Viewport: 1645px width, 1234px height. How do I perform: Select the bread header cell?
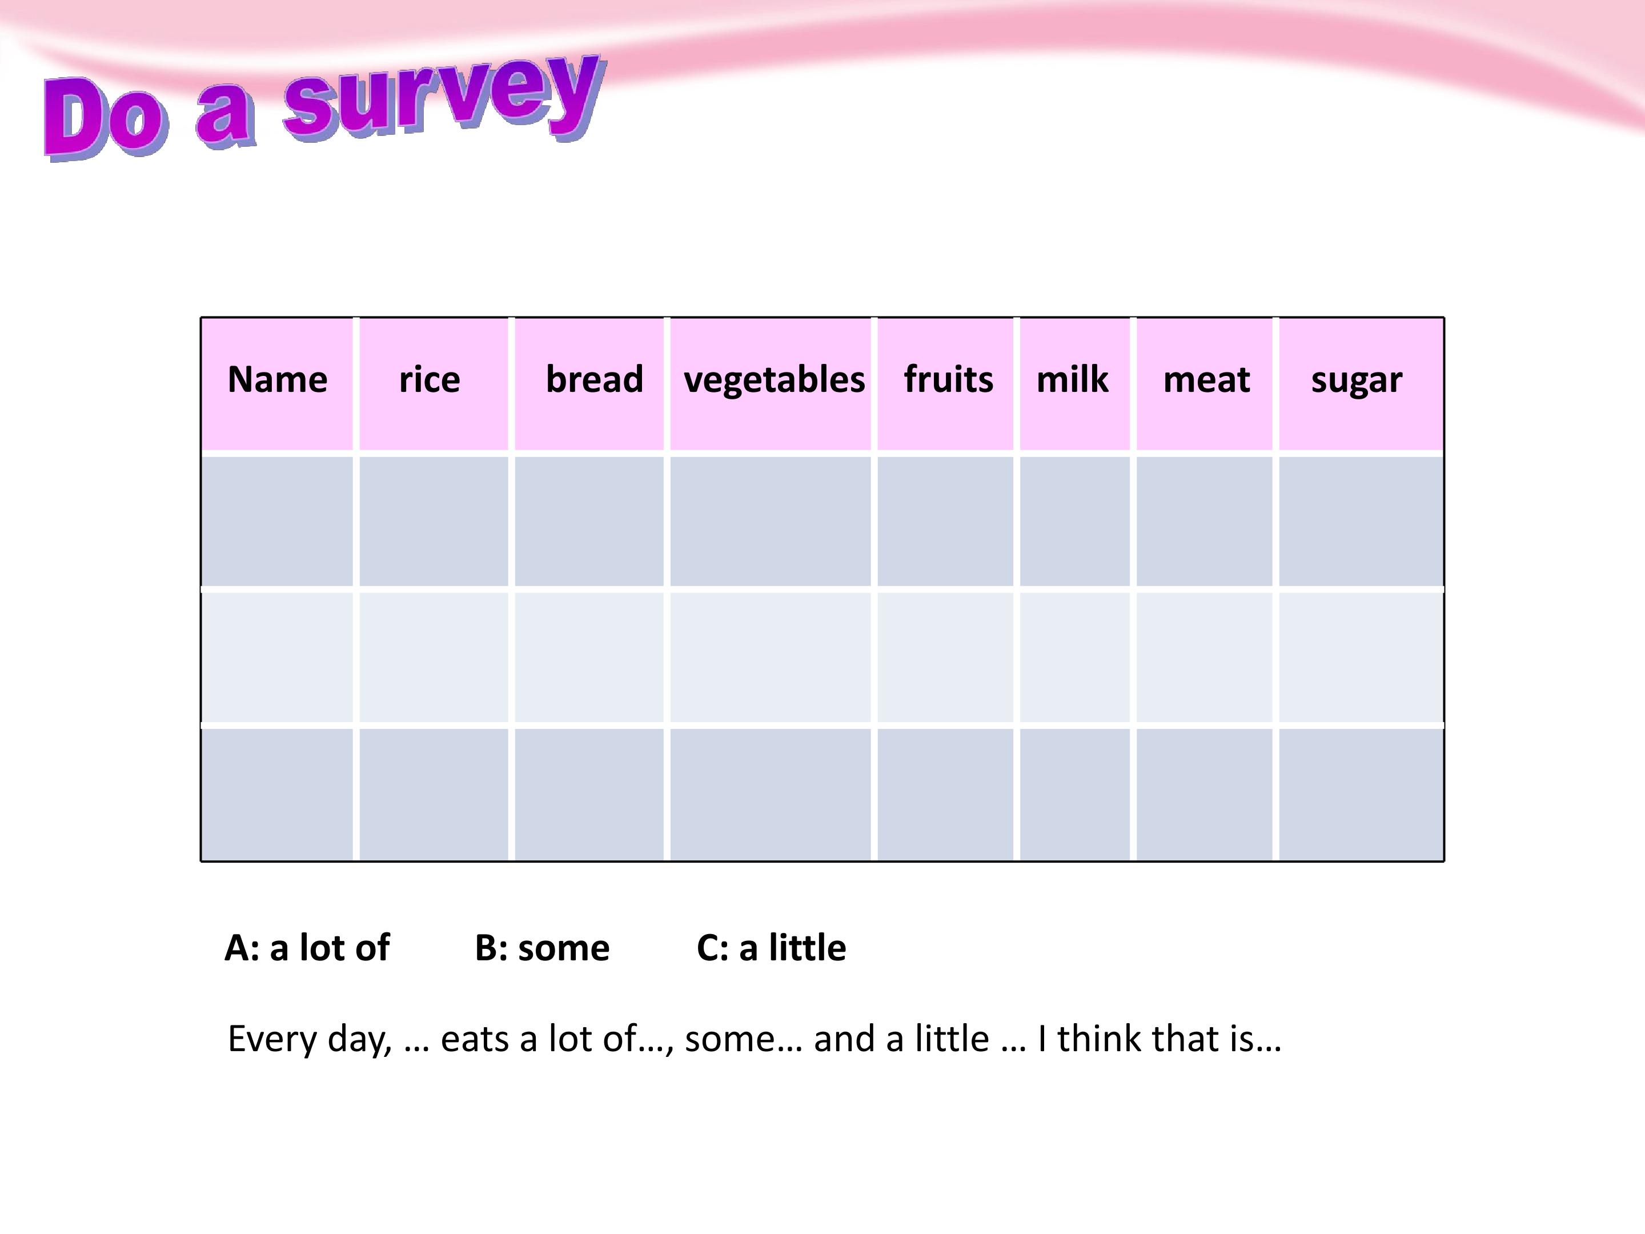589,384
